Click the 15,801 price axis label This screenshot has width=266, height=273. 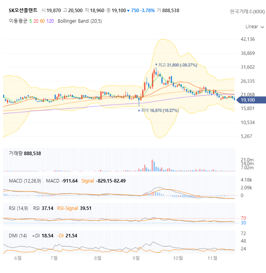point(248,108)
